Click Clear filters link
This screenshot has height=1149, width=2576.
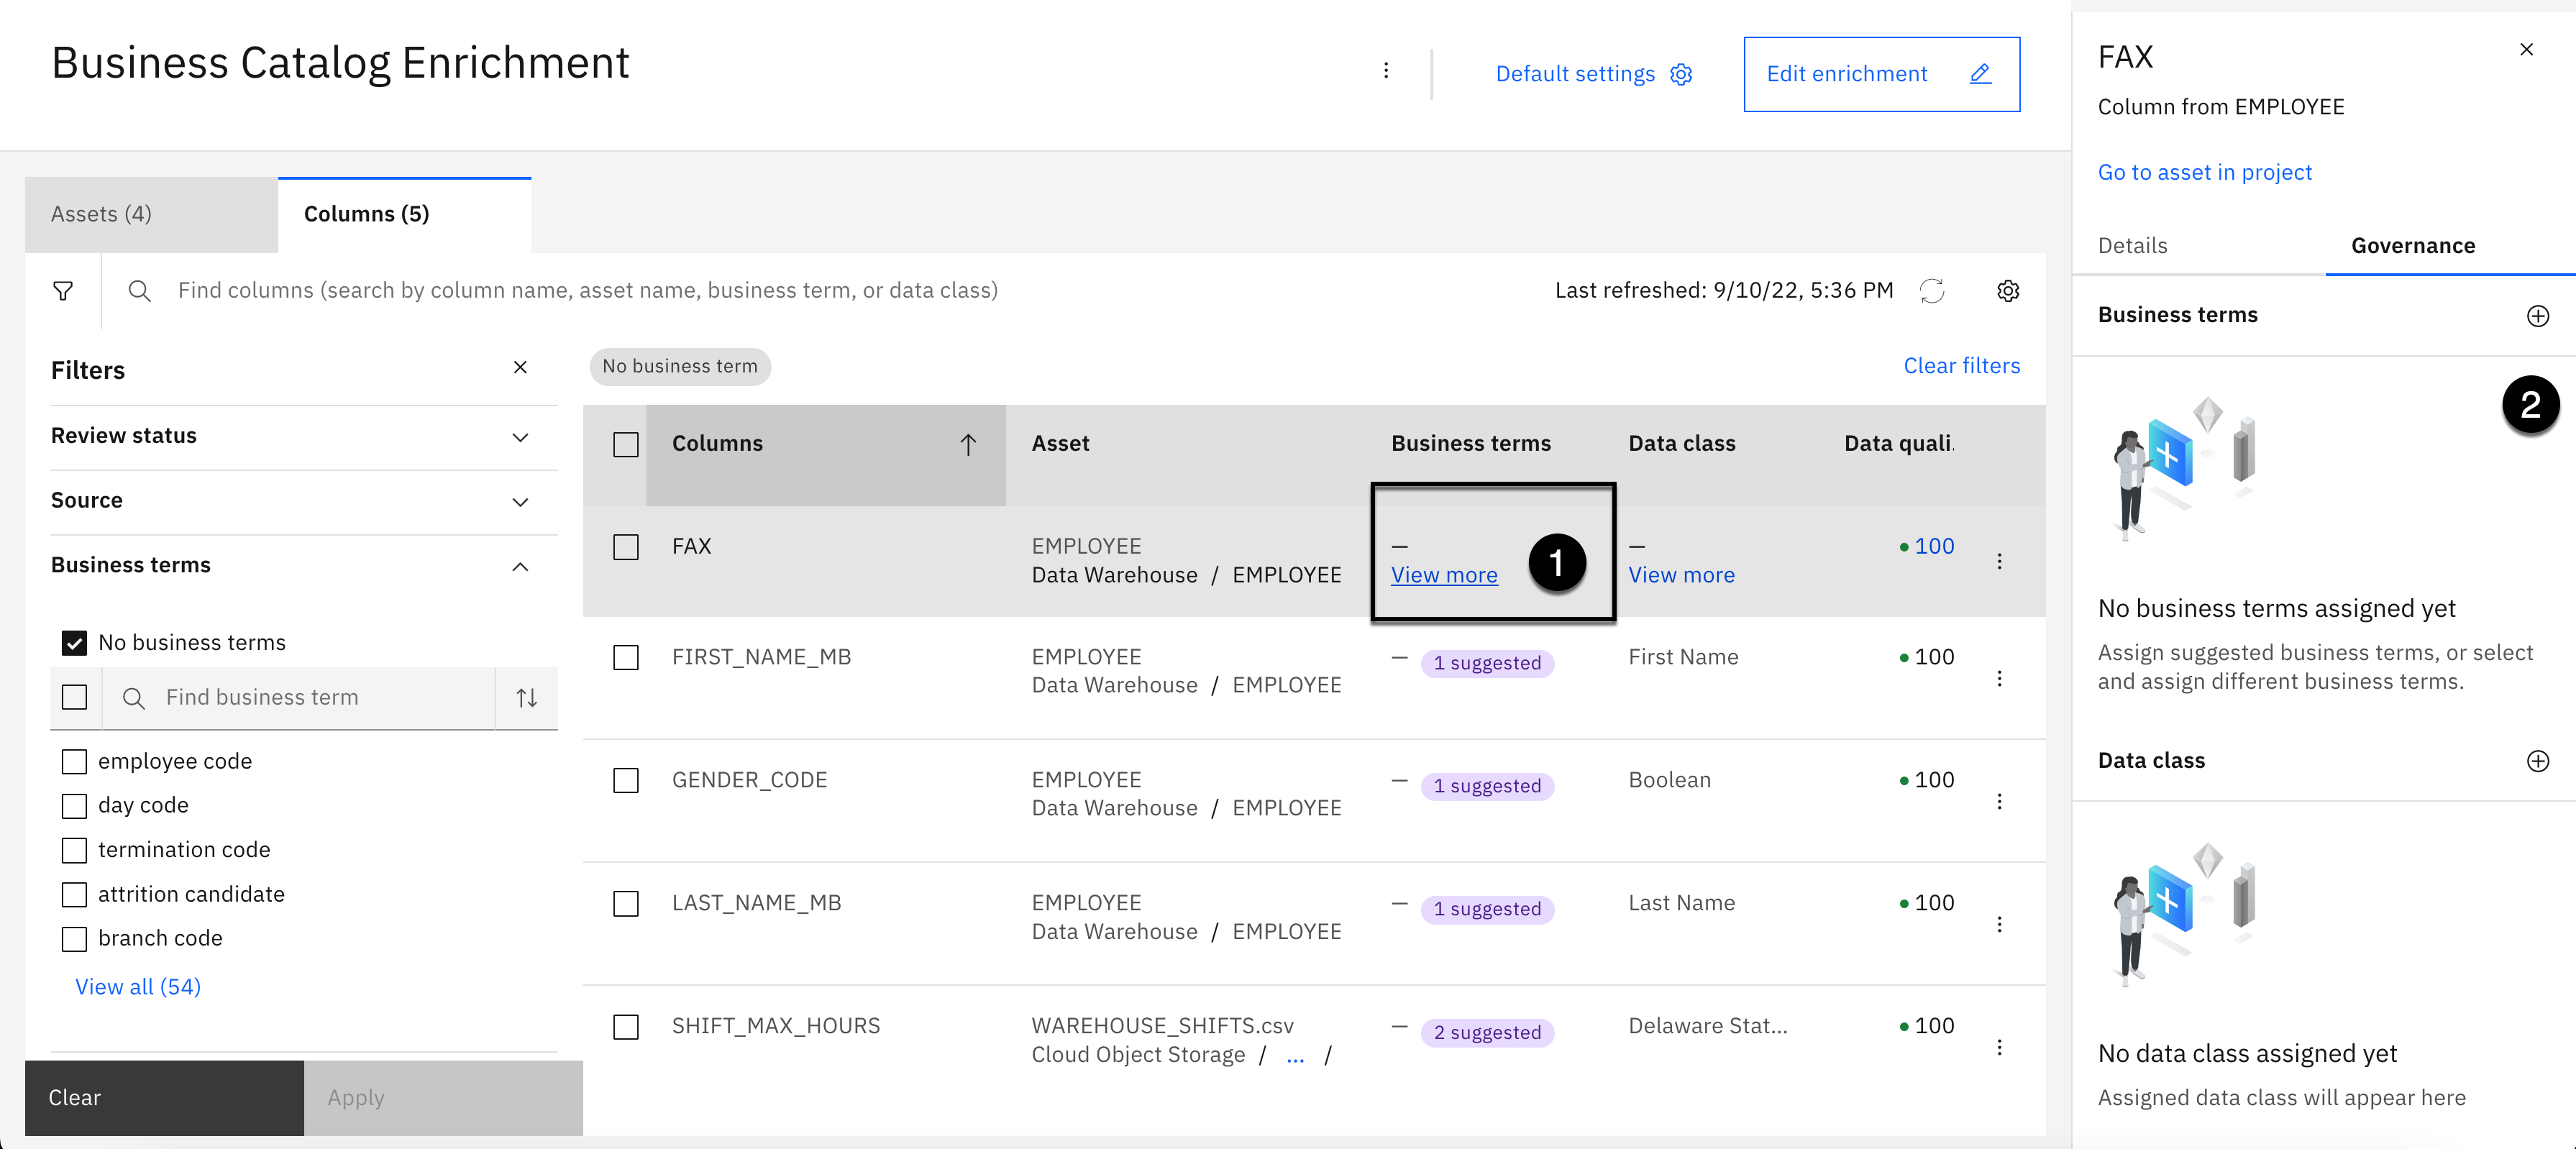pyautogui.click(x=1960, y=366)
